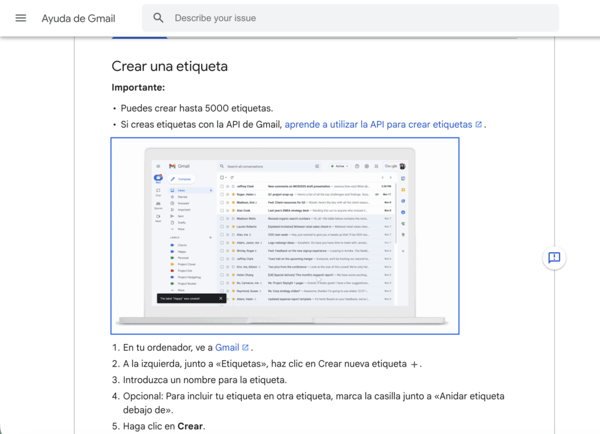
Task: Open 'aprende a utilizar la API para crear etiquetas'
Action: pyautogui.click(x=378, y=124)
